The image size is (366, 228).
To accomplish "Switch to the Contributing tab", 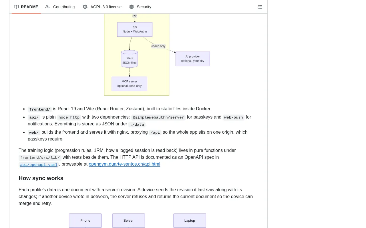I will tap(60, 7).
